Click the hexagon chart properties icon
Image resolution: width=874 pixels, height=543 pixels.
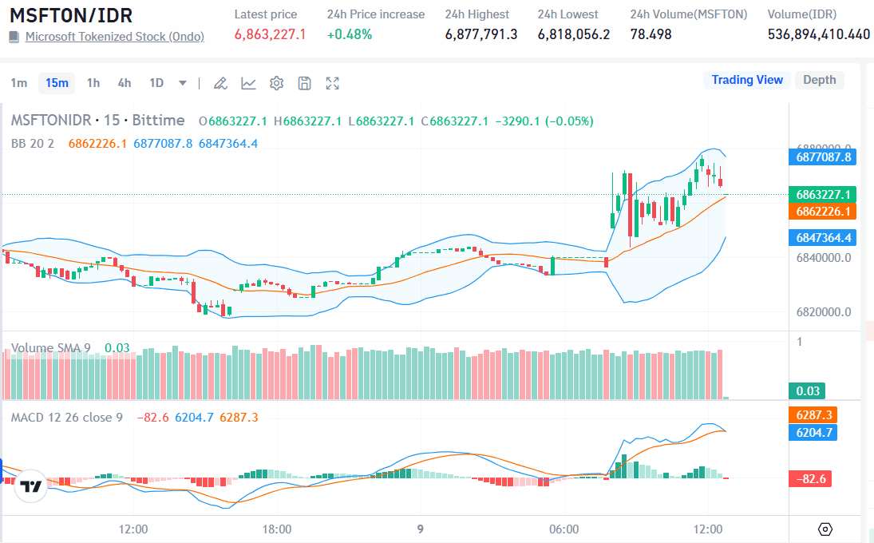pos(825,529)
